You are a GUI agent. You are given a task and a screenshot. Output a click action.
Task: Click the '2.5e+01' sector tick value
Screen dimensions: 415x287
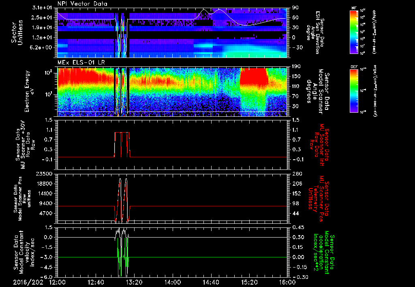tap(42, 17)
